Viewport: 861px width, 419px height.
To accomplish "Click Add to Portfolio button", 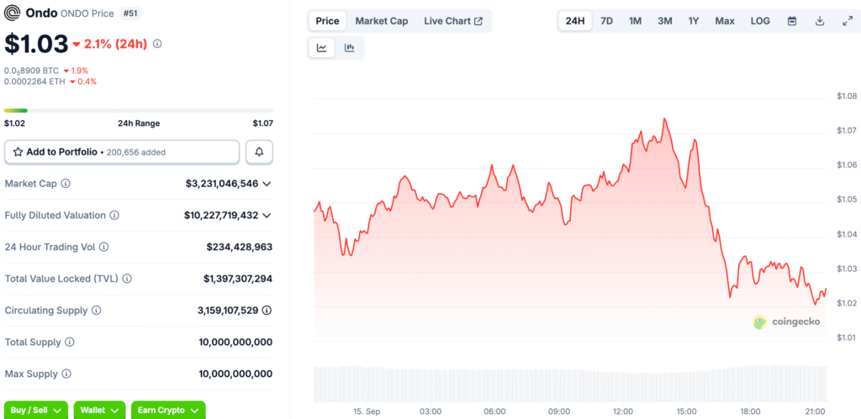I will [122, 152].
